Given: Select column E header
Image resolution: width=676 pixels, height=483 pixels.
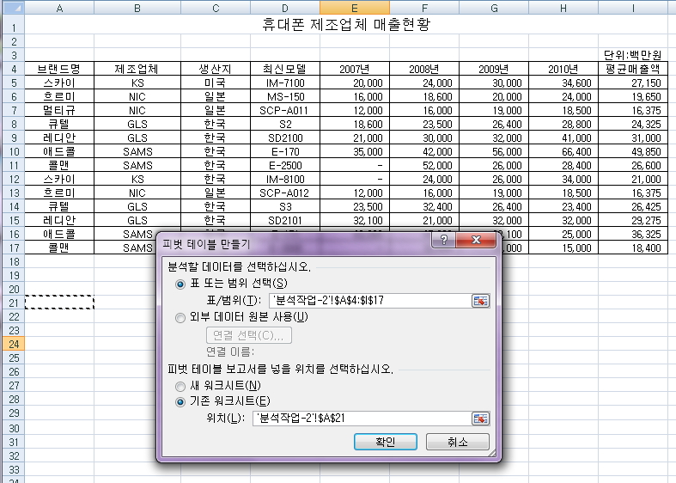Looking at the screenshot, I should (355, 8).
